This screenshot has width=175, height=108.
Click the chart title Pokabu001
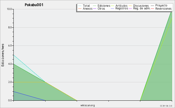tap(34, 5)
